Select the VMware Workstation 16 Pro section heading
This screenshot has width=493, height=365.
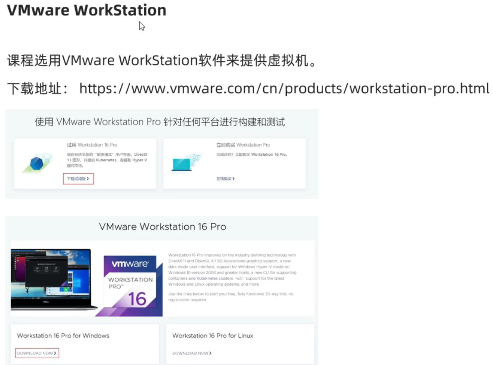coord(162,226)
